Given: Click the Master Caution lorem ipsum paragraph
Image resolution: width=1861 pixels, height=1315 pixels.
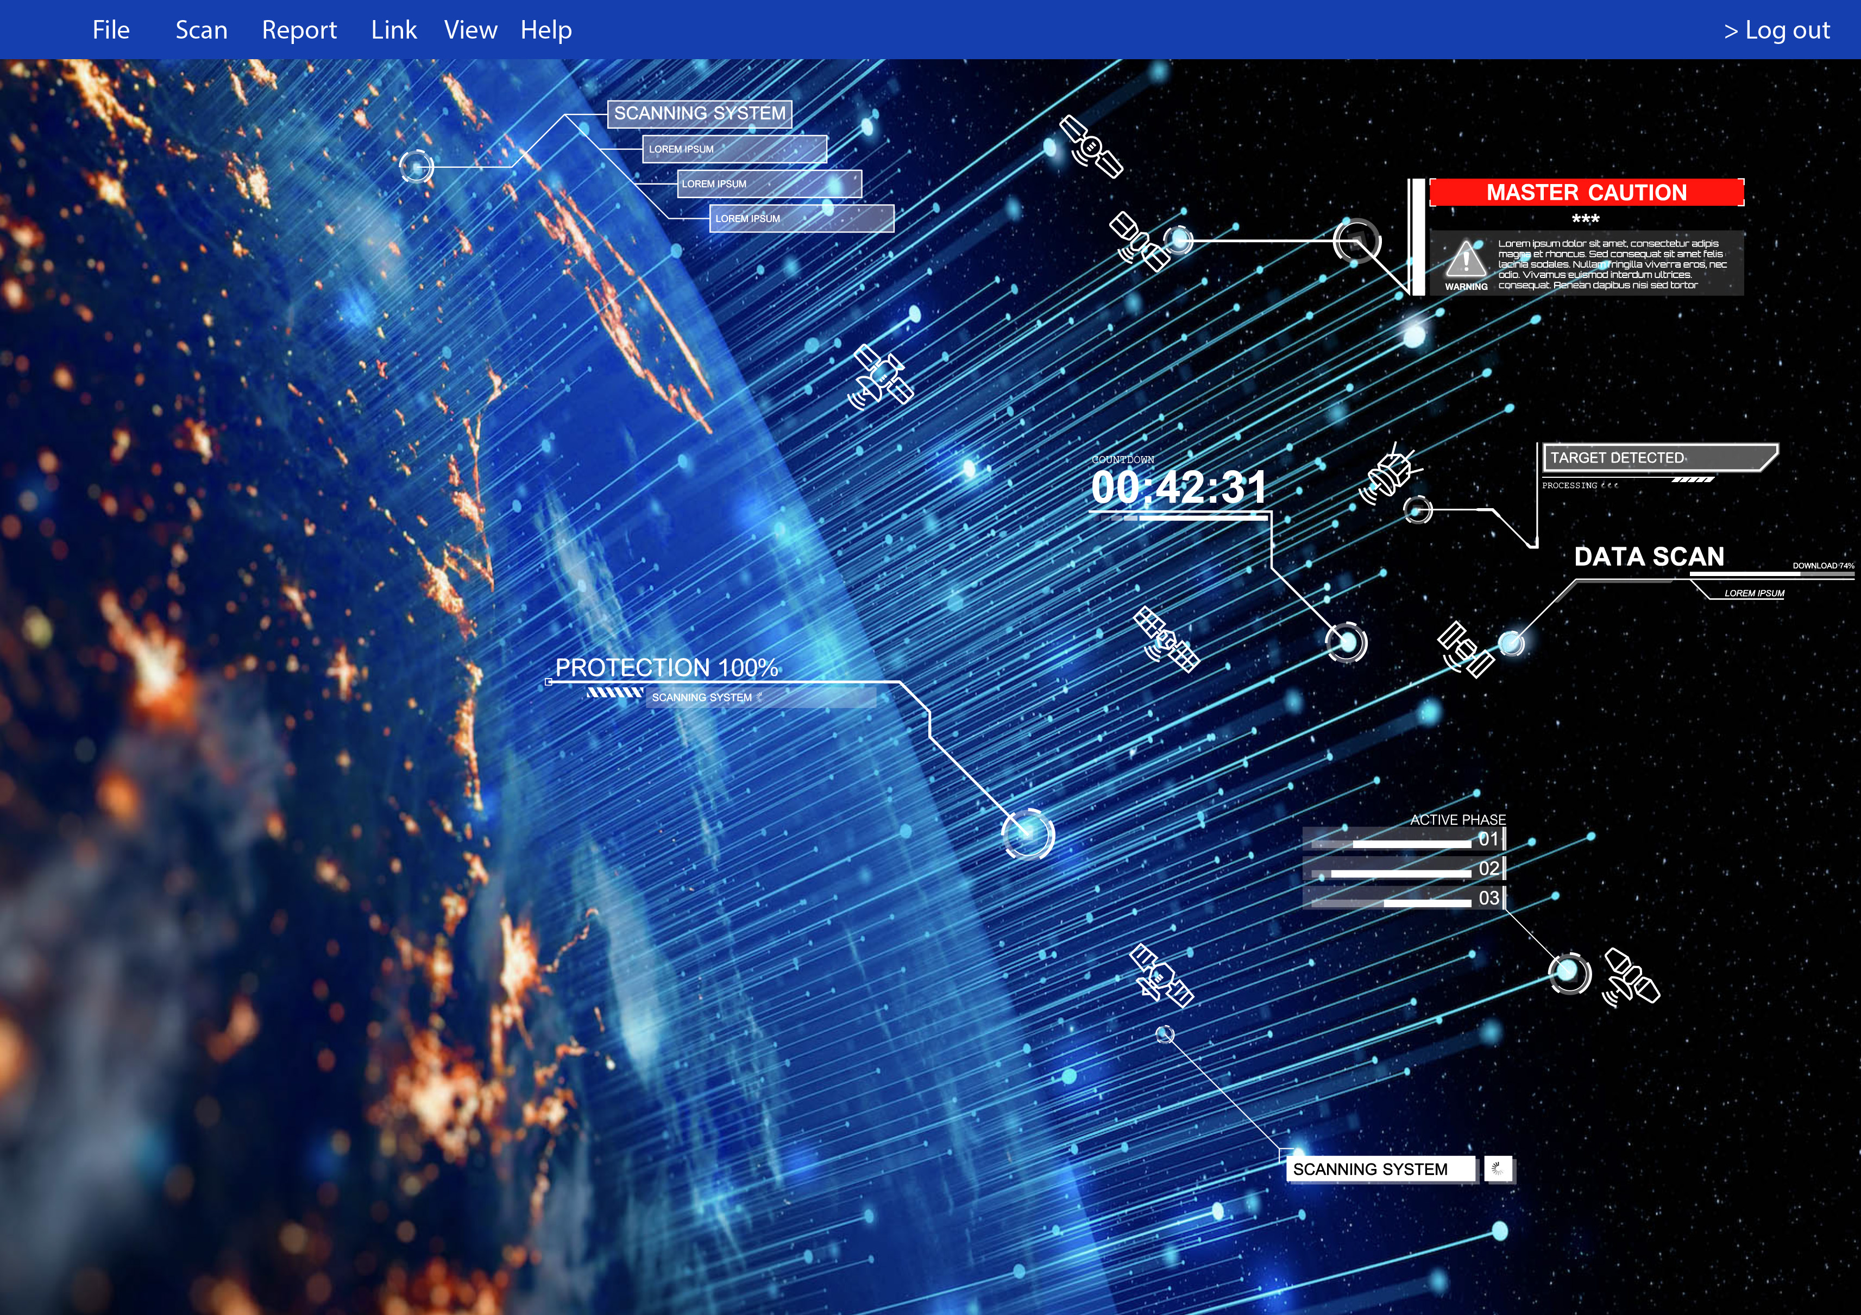Looking at the screenshot, I should 1612,264.
